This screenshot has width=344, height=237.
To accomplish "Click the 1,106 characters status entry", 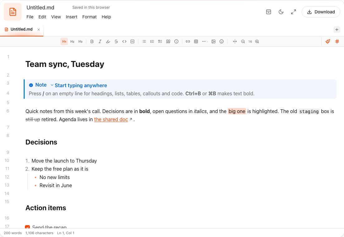I will click(39, 233).
